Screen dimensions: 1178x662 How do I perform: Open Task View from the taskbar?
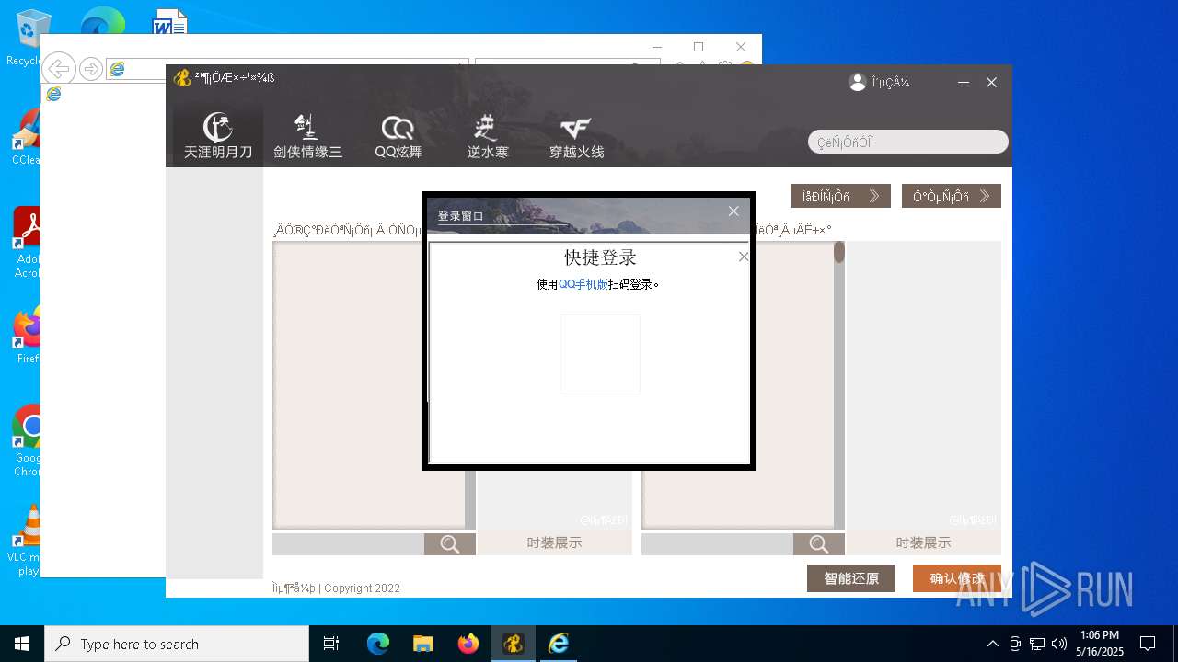(x=331, y=644)
